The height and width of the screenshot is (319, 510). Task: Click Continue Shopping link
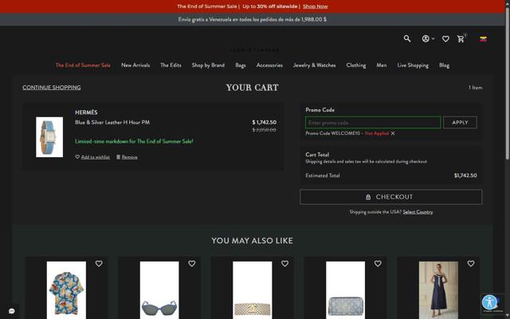pyautogui.click(x=51, y=87)
